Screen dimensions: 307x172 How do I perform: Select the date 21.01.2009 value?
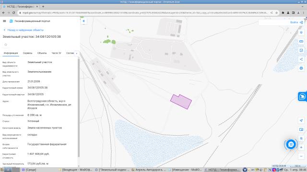click(34, 82)
